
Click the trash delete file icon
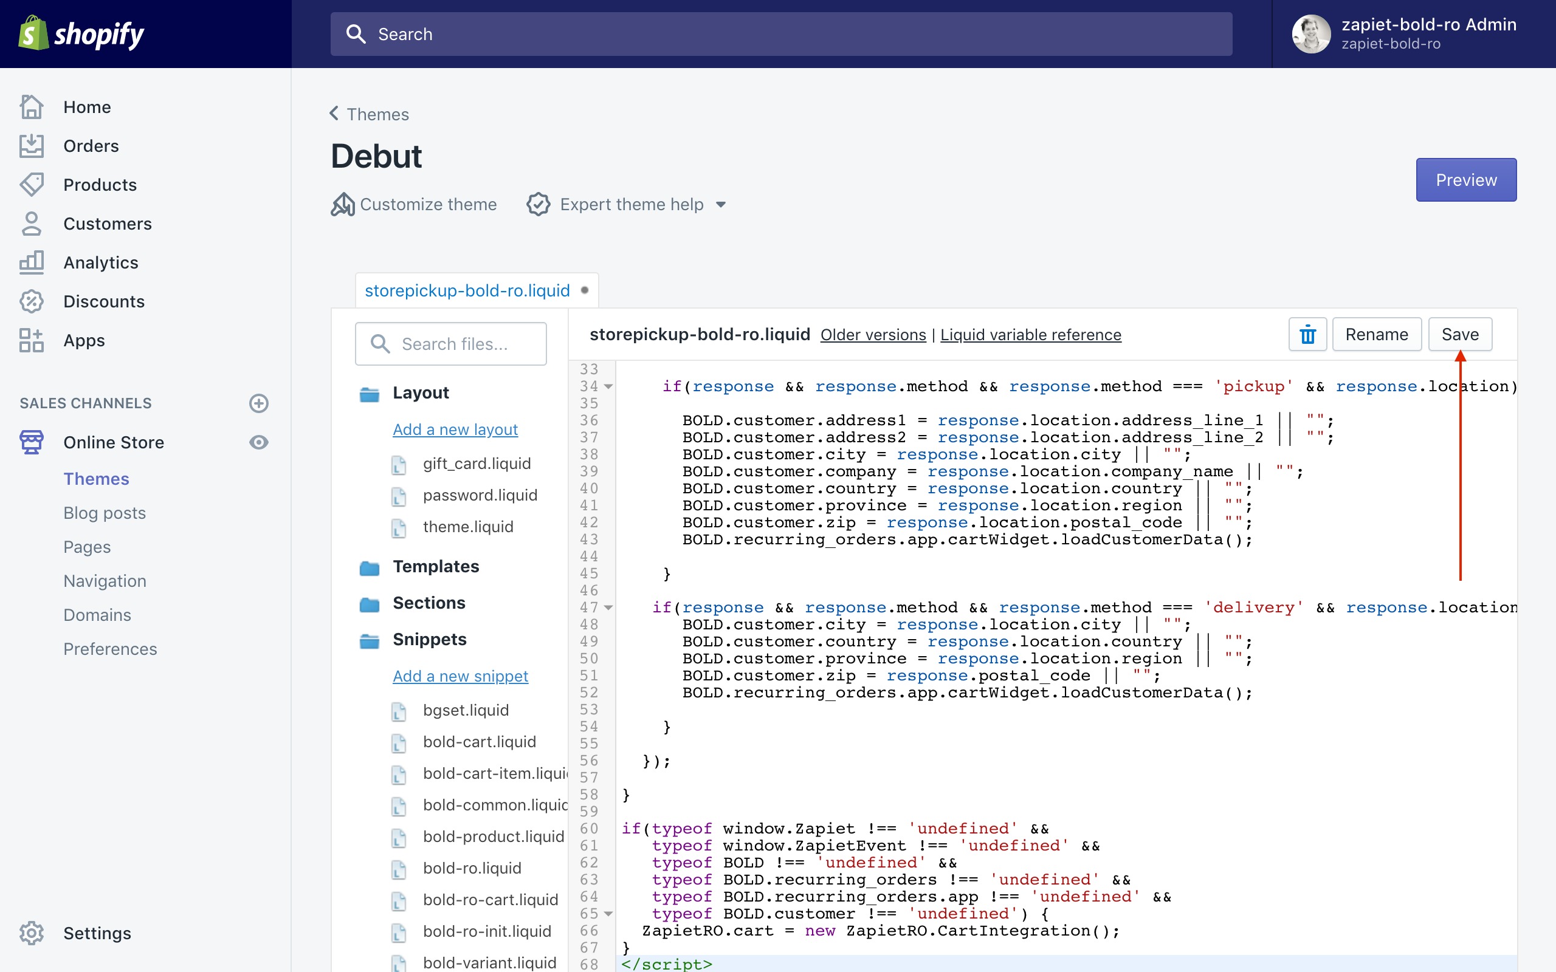coord(1307,334)
